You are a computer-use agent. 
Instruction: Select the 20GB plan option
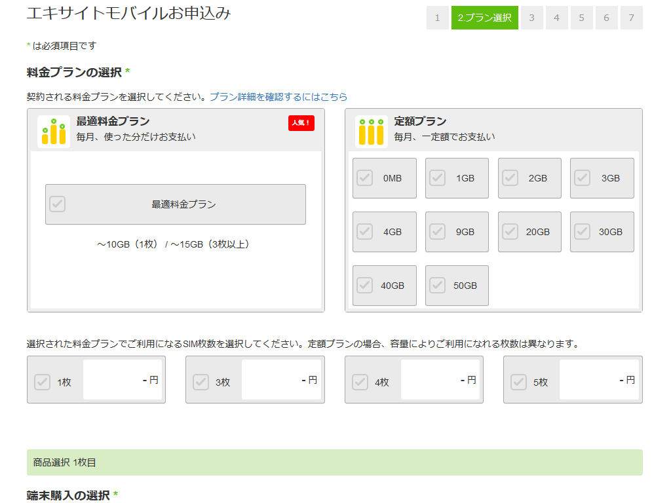(529, 232)
